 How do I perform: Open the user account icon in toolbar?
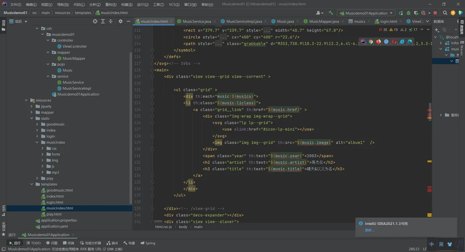point(320,13)
